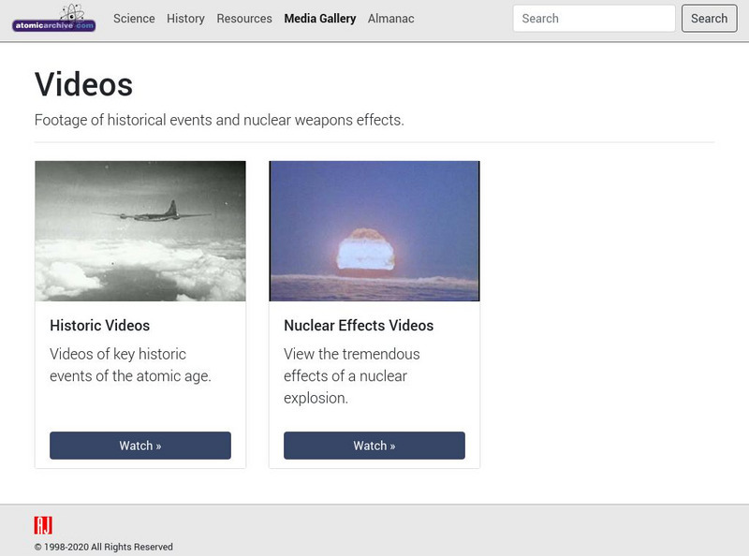
Task: Open the History section
Action: point(185,18)
